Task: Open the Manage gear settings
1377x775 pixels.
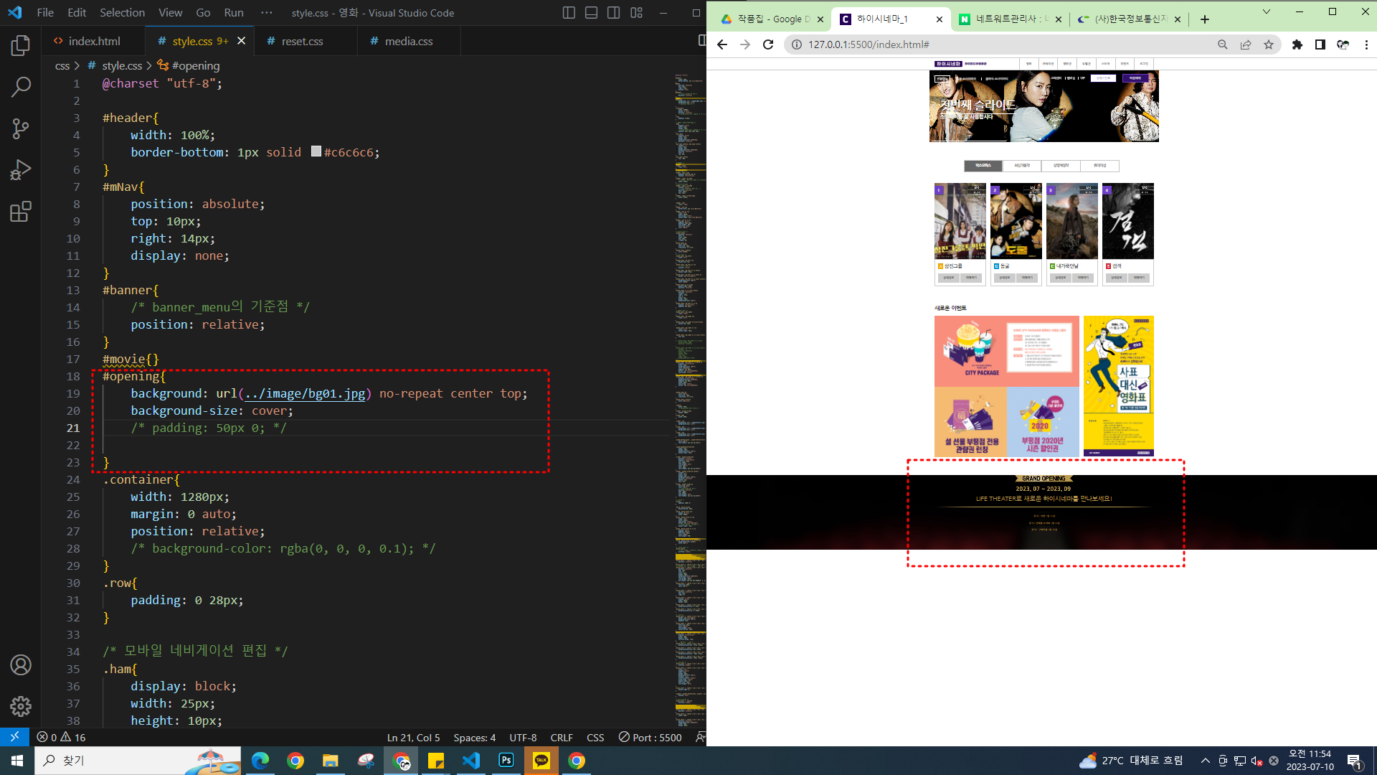Action: 20,707
